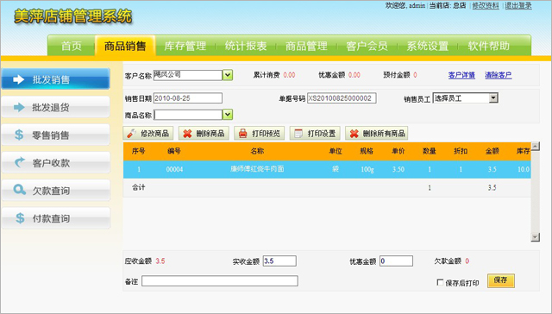Screen dimensions: 552x314
Task: Click the 商品名称 text box
Action: click(188, 115)
